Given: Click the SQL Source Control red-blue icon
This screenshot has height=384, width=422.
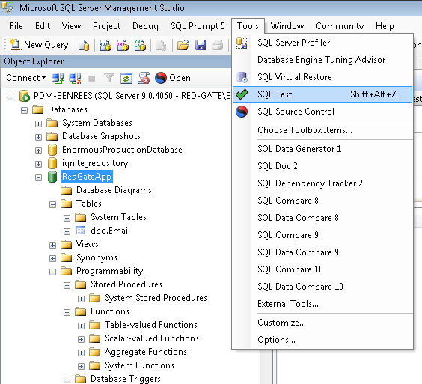Looking at the screenshot, I should click(x=242, y=112).
